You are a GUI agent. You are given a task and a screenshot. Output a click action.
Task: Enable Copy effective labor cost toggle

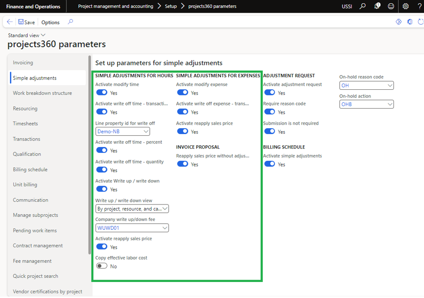[102, 266]
